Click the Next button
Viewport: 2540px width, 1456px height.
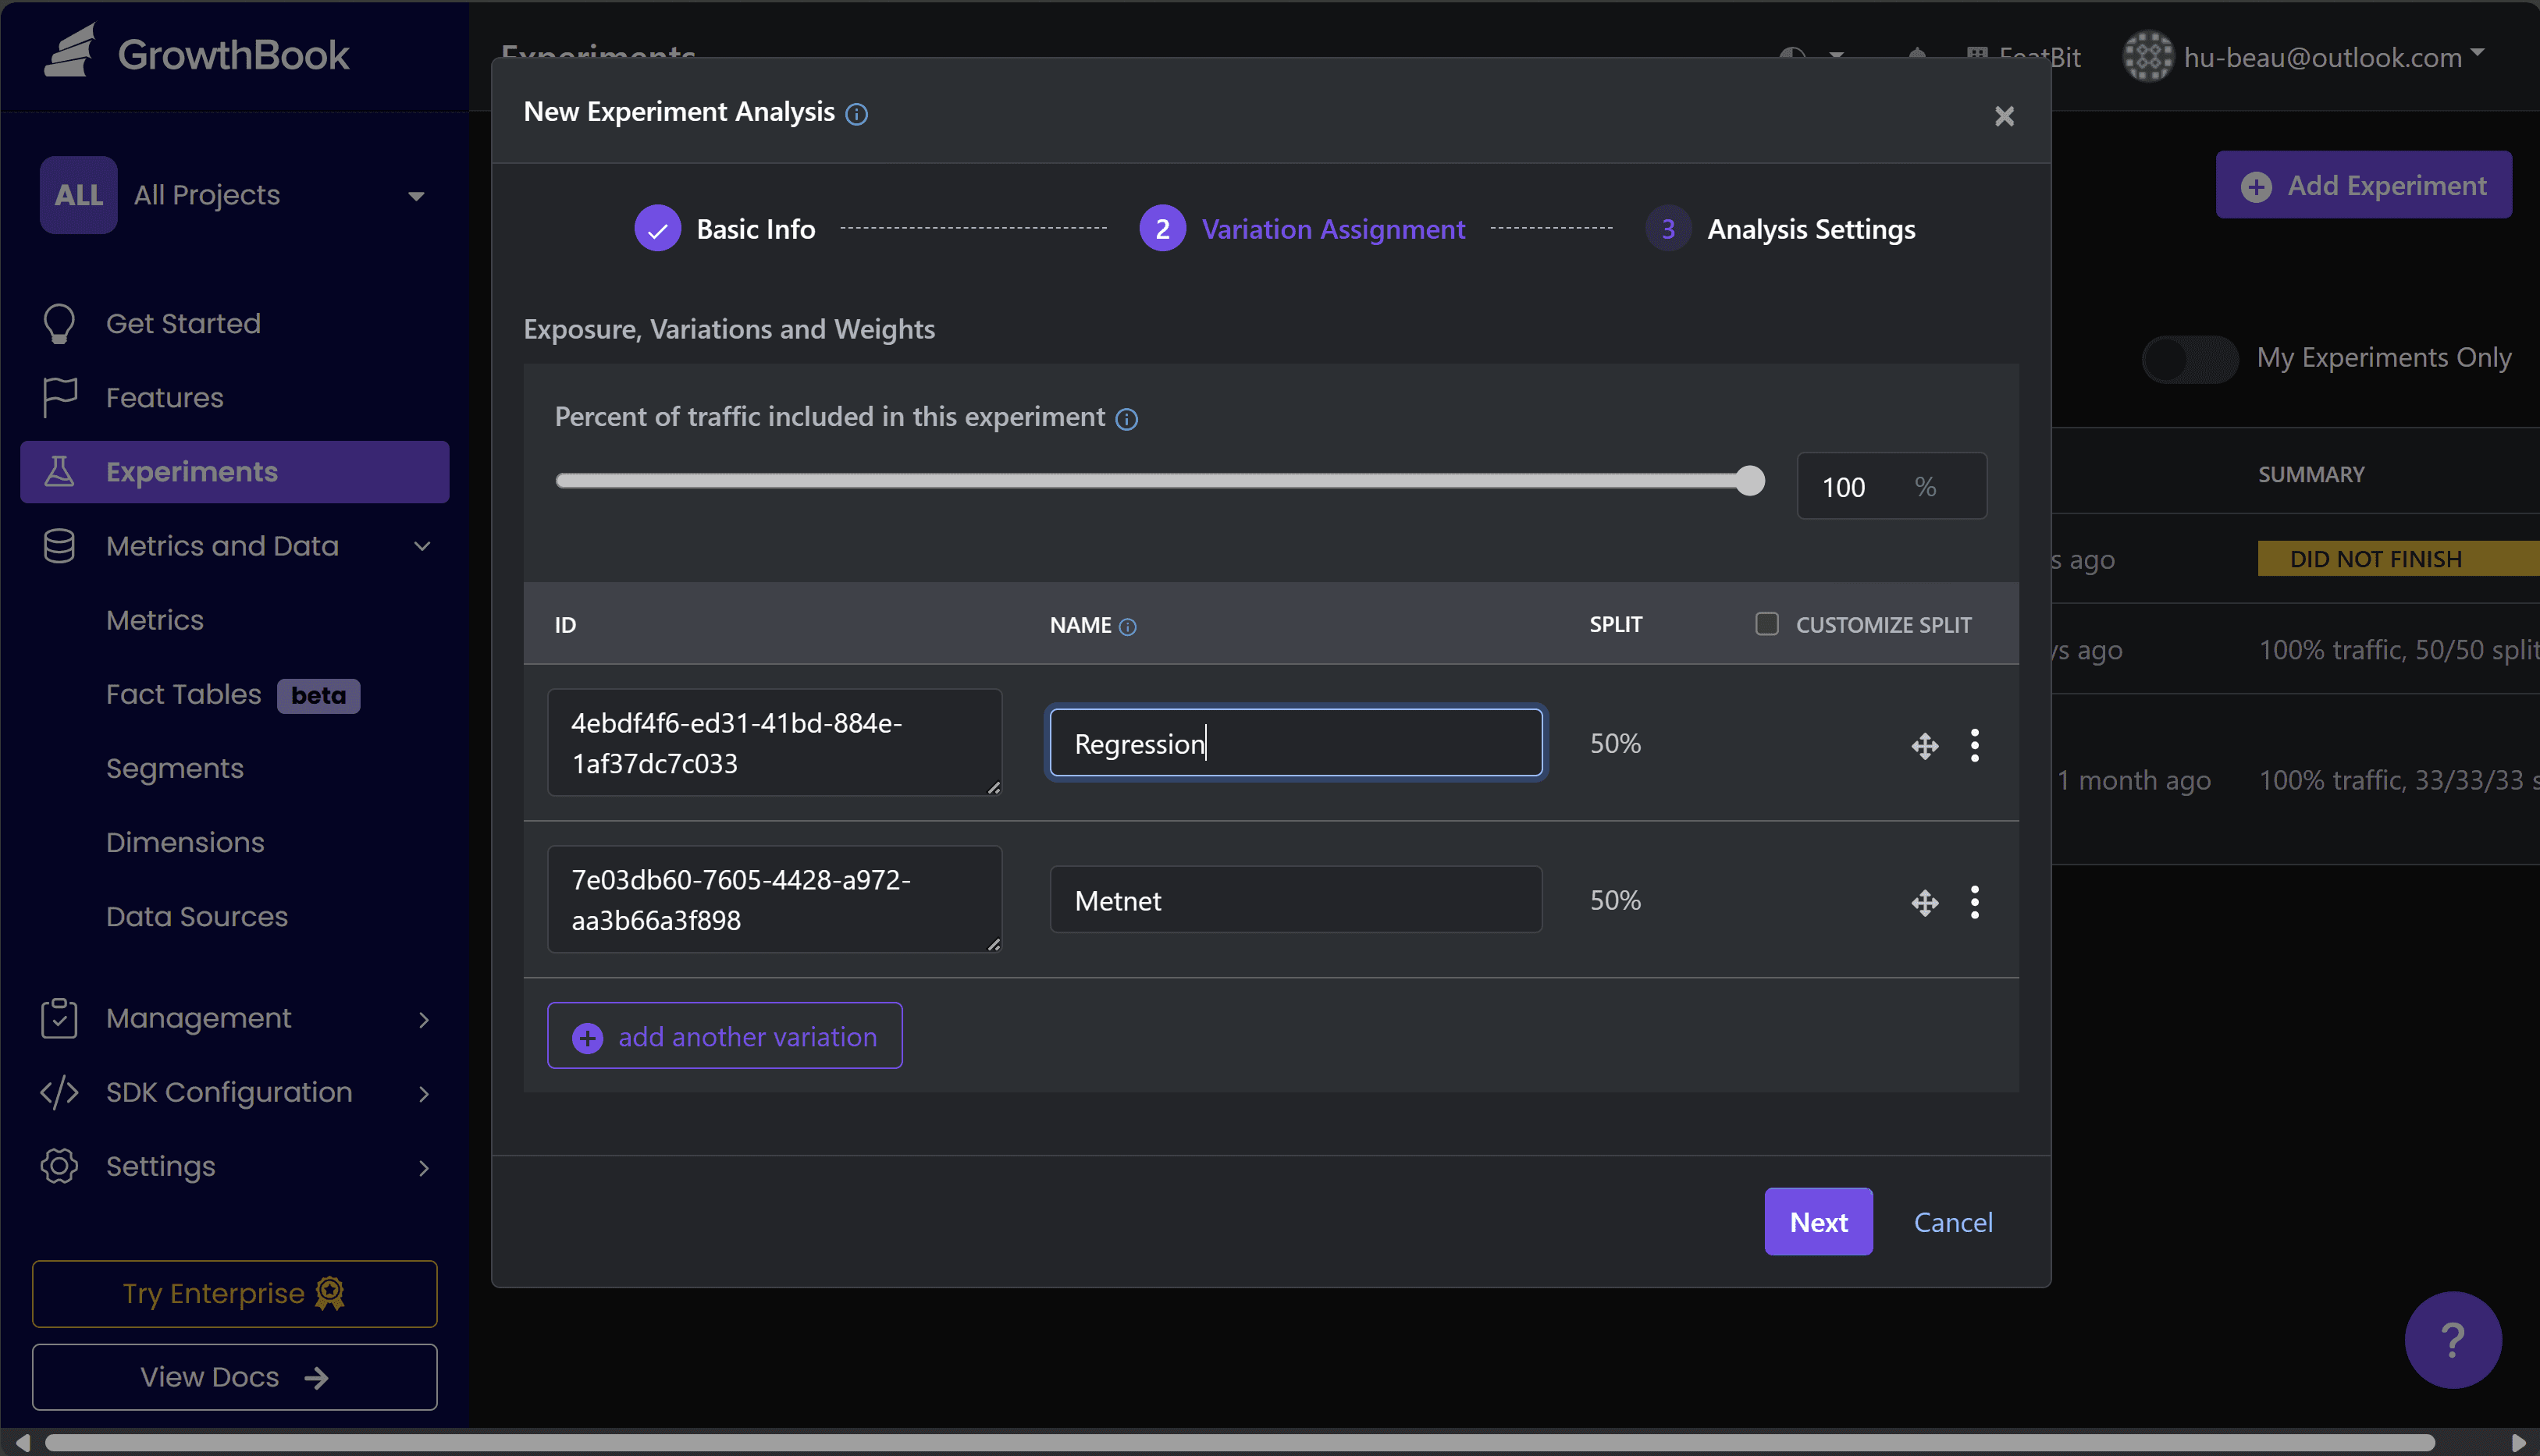coord(1818,1221)
